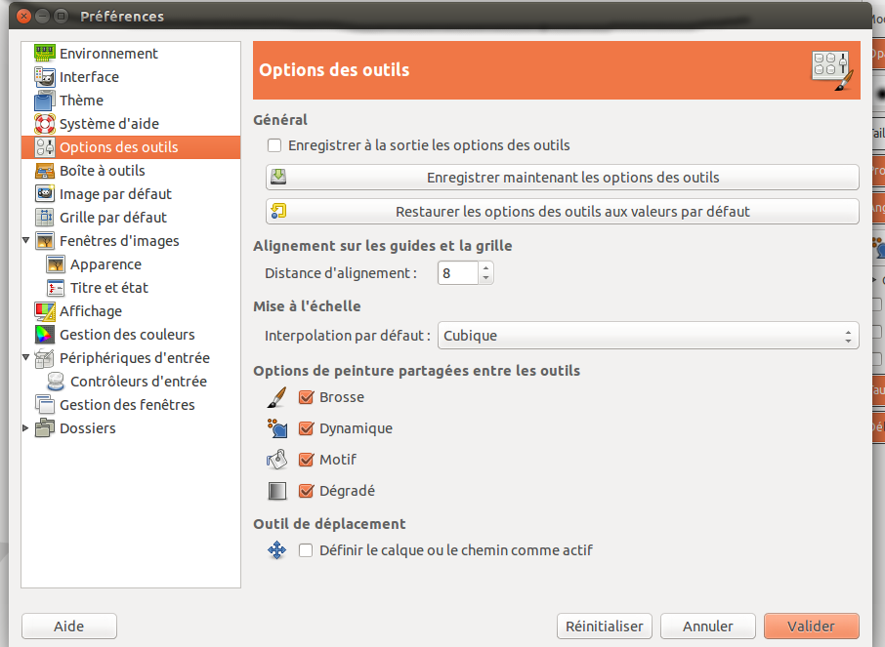Click the Dégradé gradient icon
This screenshot has width=885, height=647.
coord(276,491)
